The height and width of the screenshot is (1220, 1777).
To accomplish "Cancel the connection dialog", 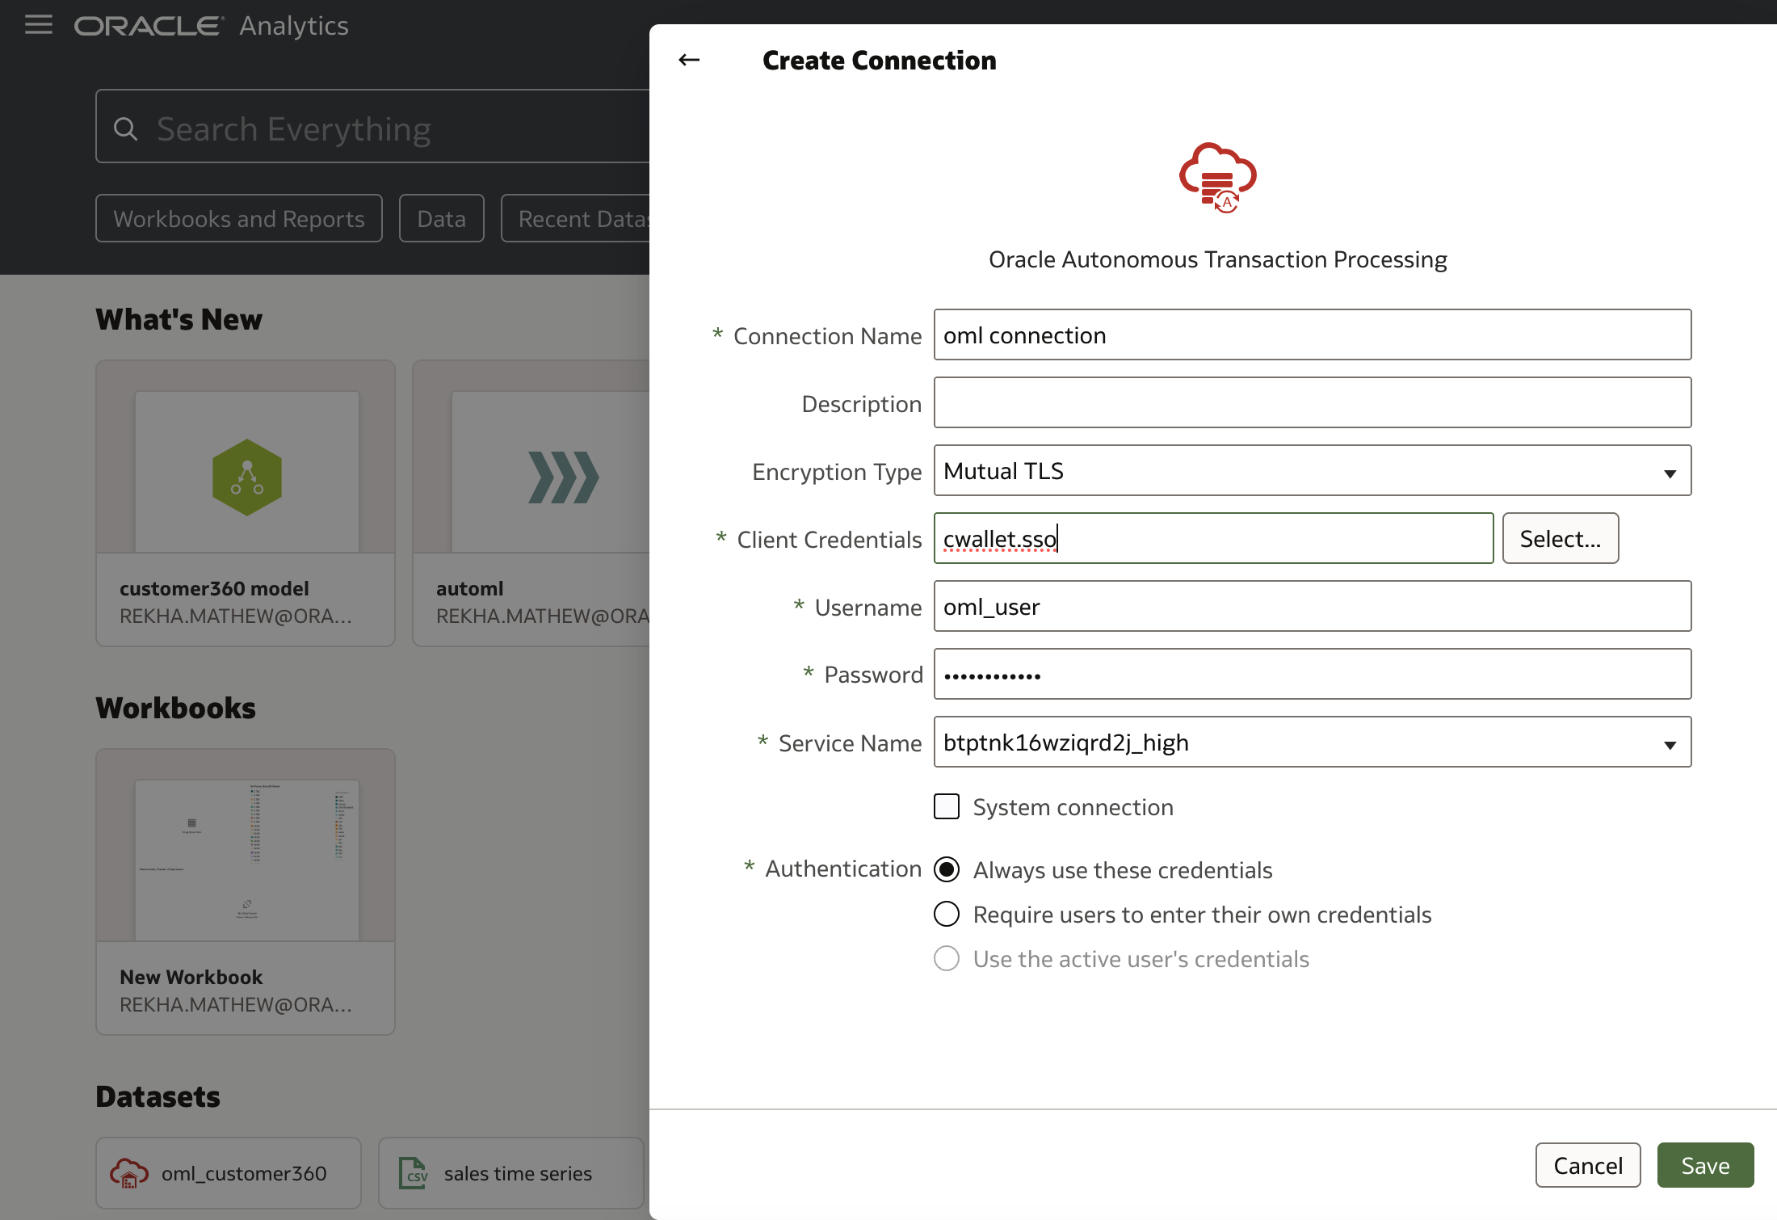I will click(1587, 1165).
